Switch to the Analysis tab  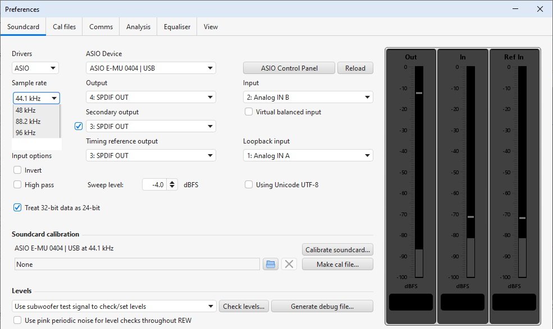tap(138, 27)
